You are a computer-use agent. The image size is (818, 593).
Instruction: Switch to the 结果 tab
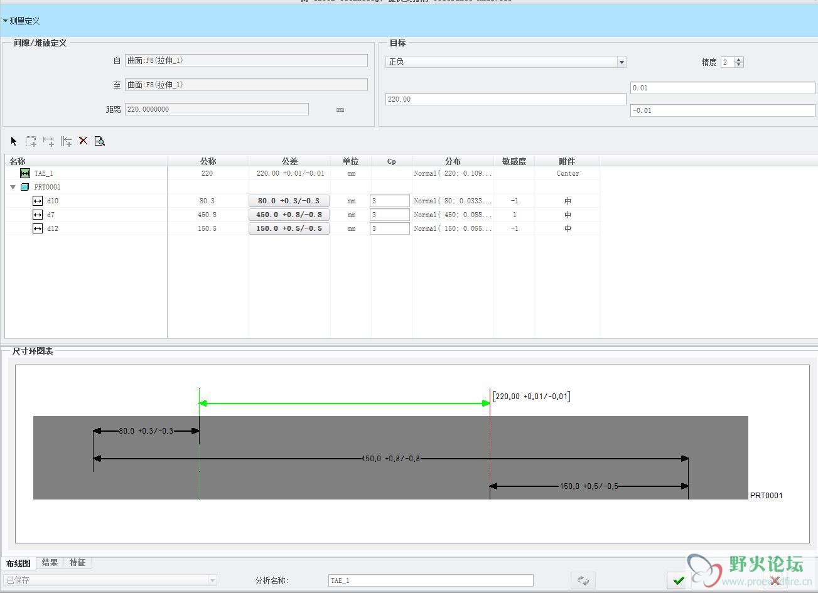(50, 563)
